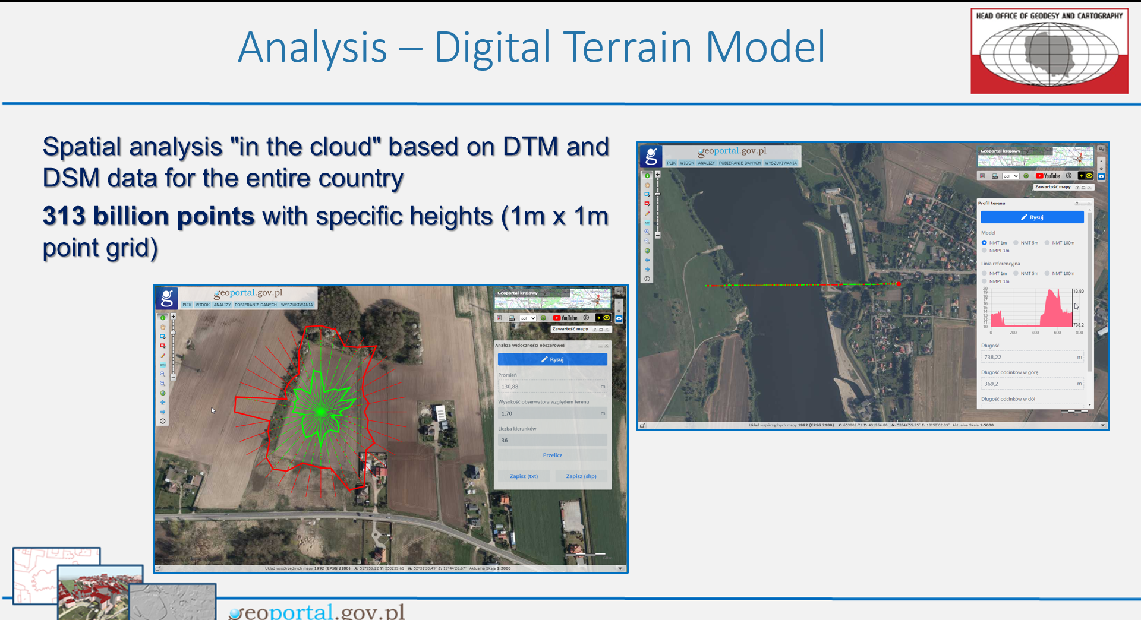Click the zoom-in magnifier in right map toolbar
The width and height of the screenshot is (1141, 620).
[647, 232]
